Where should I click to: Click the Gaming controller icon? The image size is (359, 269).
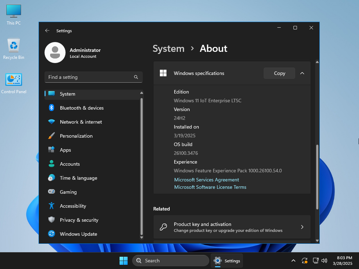pyautogui.click(x=52, y=192)
